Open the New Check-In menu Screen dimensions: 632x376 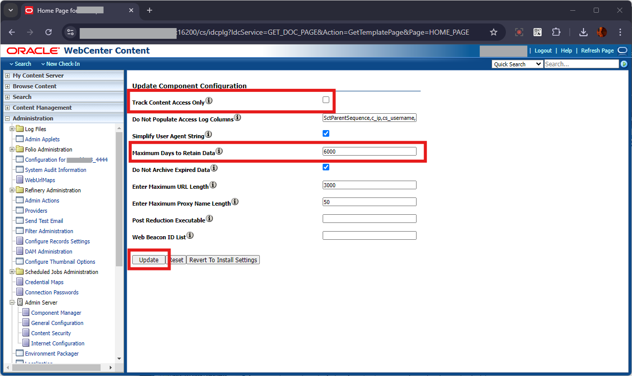[x=60, y=64]
